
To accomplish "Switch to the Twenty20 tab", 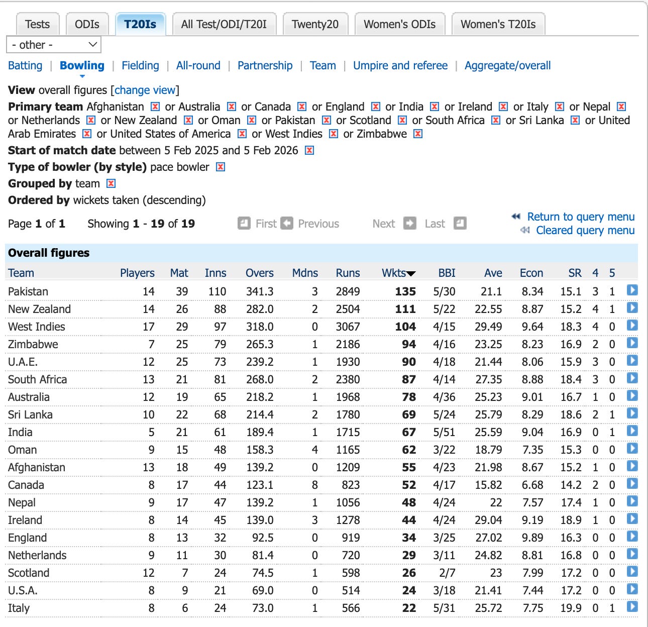I will [315, 24].
